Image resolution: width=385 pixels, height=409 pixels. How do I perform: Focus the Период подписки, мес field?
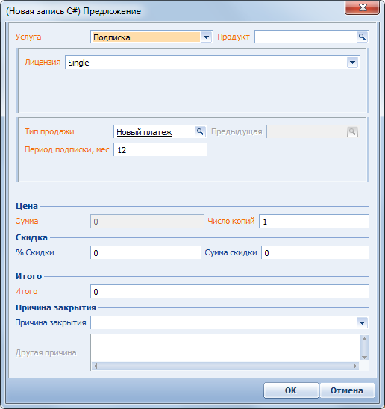[160, 150]
